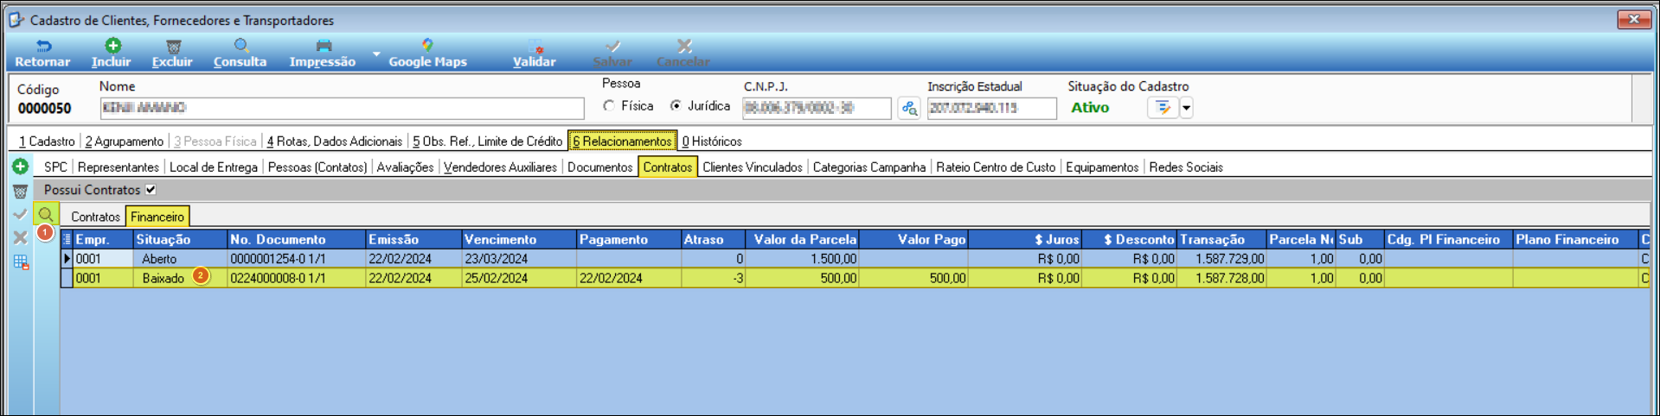Sort by the Emissão column header
The image size is (1660, 416).
coord(413,240)
